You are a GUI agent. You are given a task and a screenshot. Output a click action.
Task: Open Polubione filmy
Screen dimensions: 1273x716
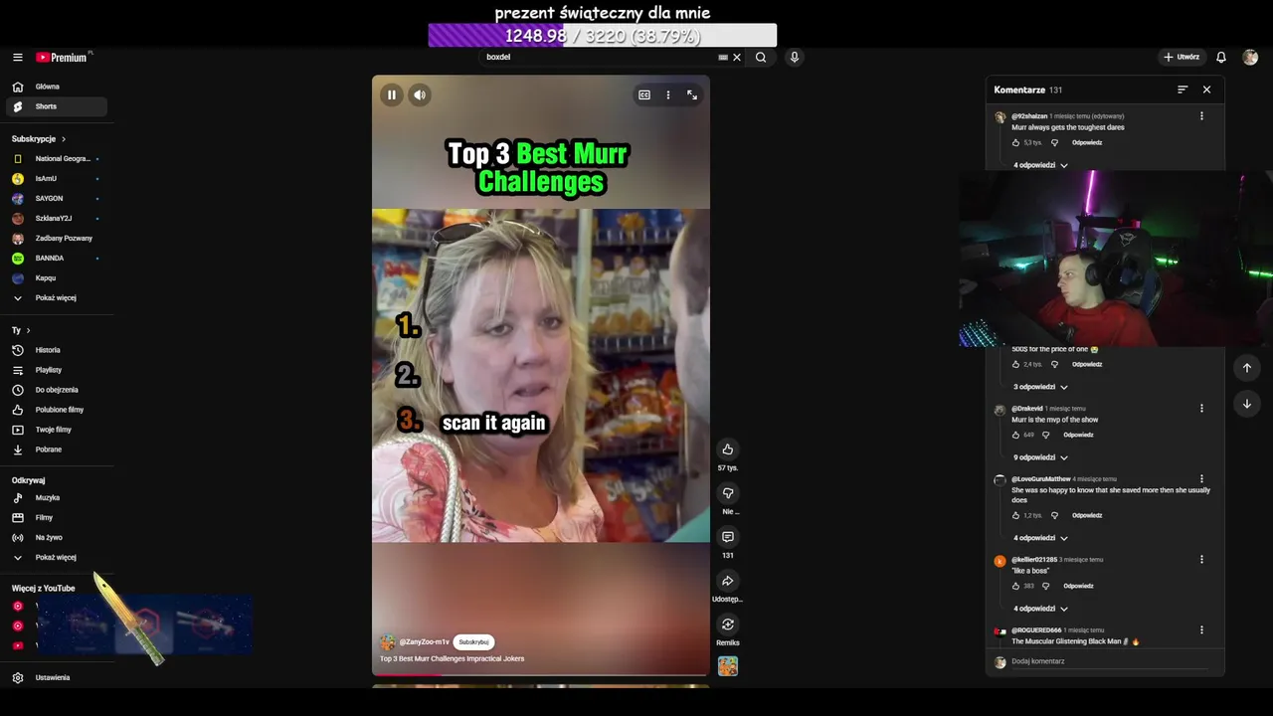tap(57, 410)
